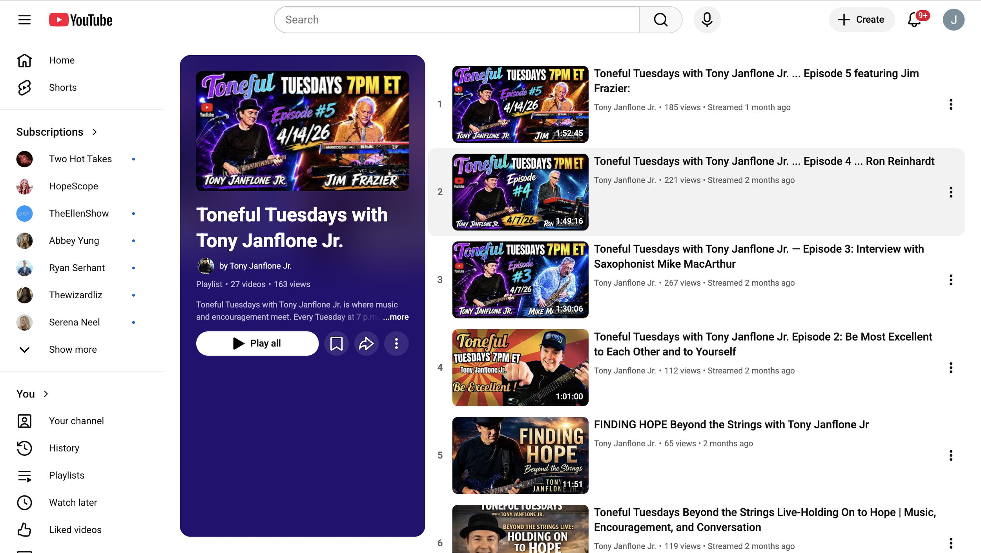Open playlist more options menu

(396, 344)
